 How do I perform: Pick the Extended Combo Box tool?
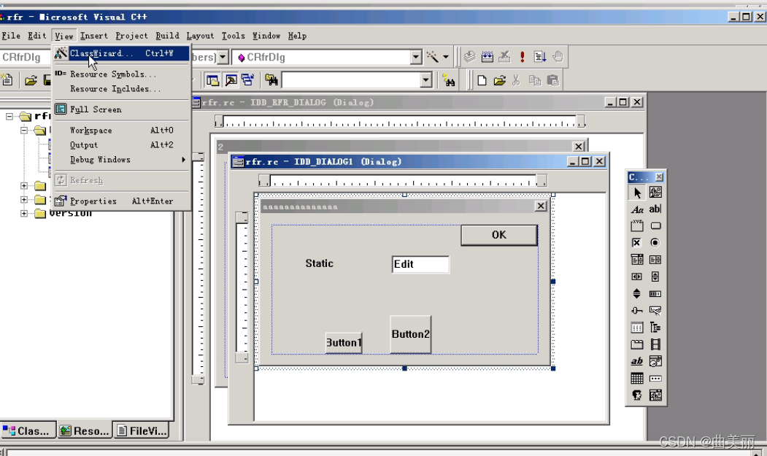[x=655, y=395]
